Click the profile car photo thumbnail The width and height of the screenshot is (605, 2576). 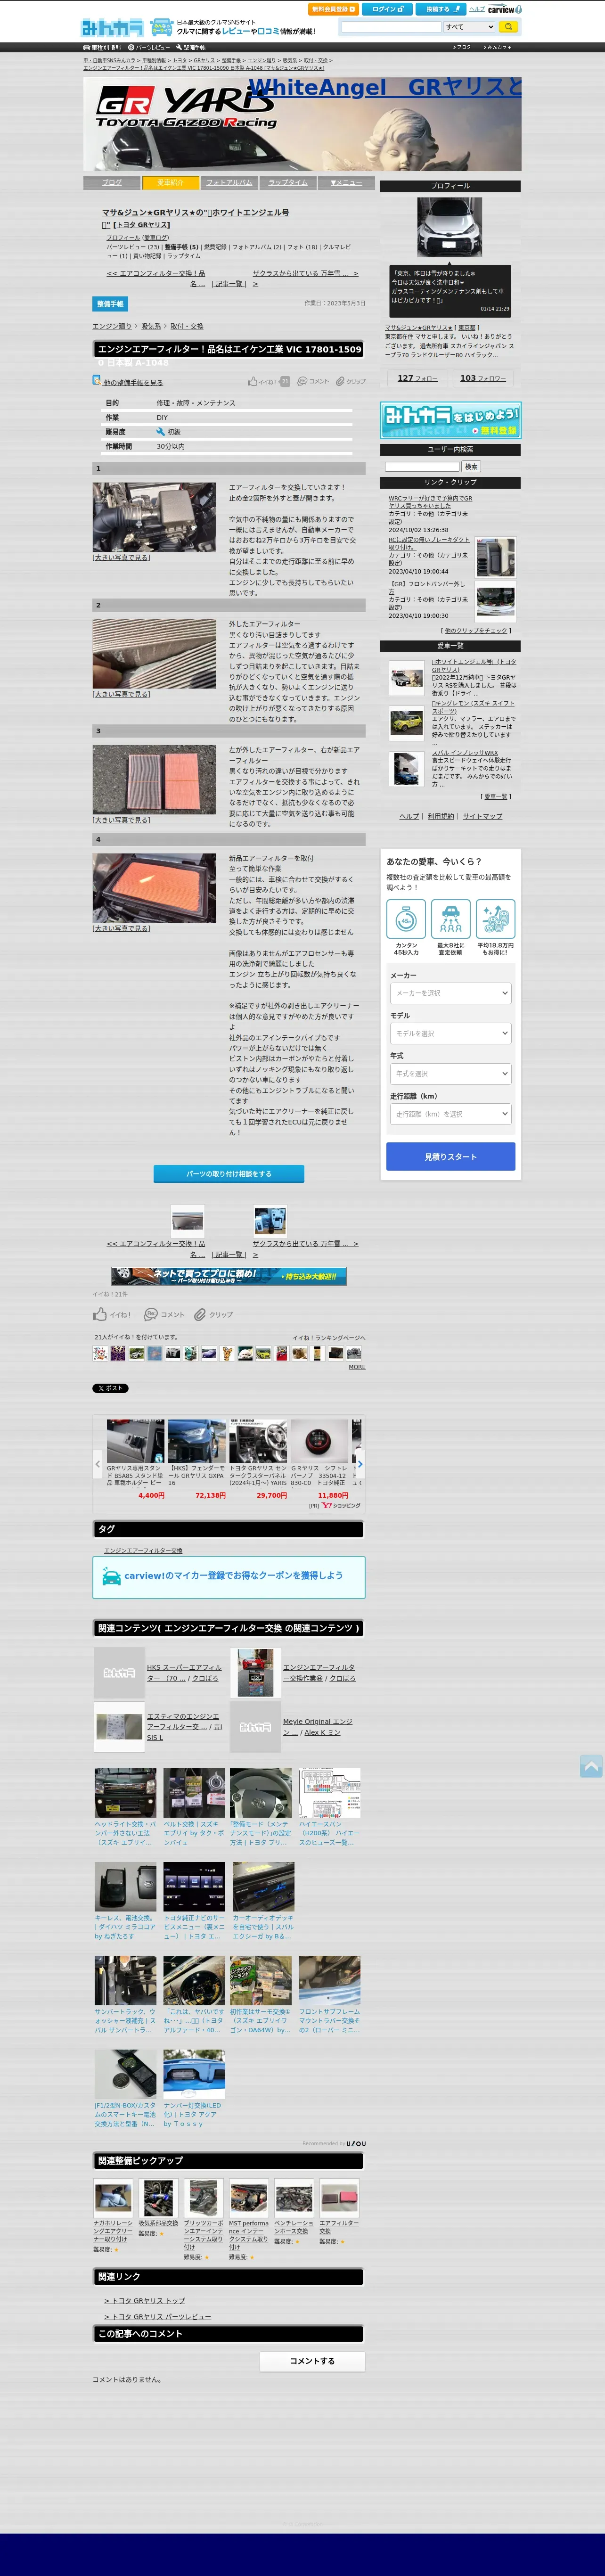[x=449, y=226]
